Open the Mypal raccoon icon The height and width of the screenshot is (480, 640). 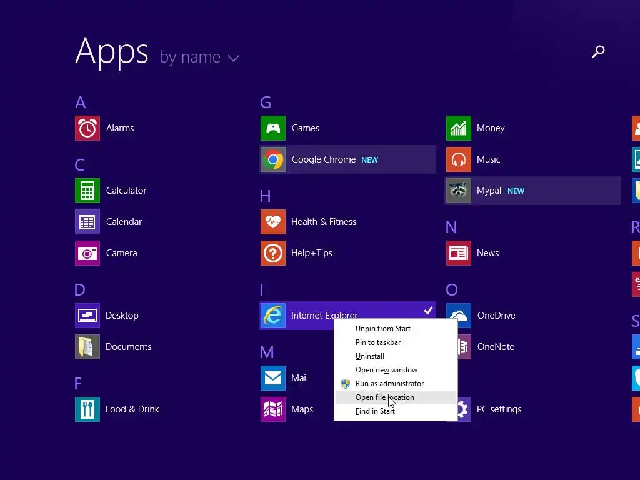[x=459, y=191]
